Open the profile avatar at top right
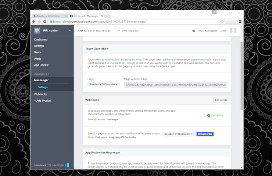This screenshot has height=176, width=272. click(233, 31)
